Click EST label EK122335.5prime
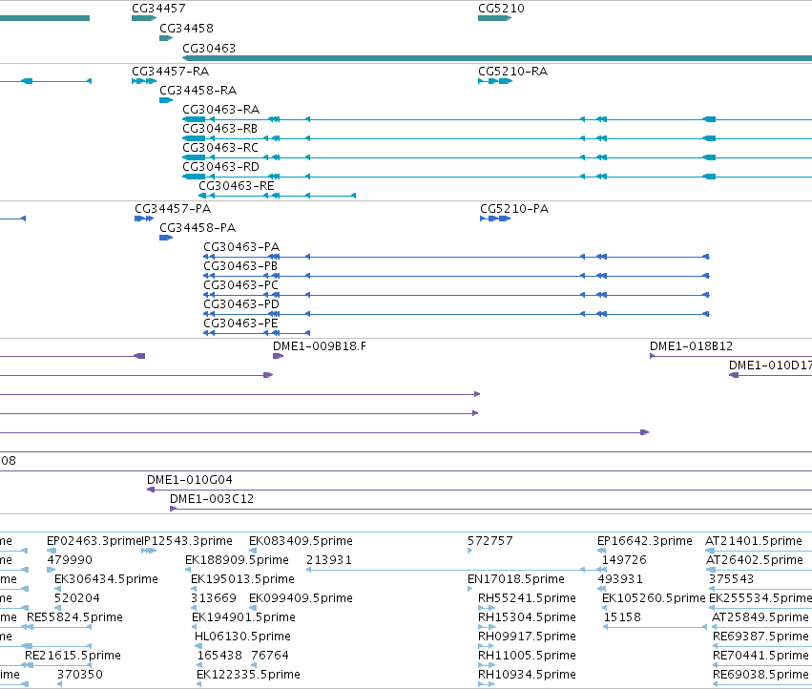 click(249, 675)
